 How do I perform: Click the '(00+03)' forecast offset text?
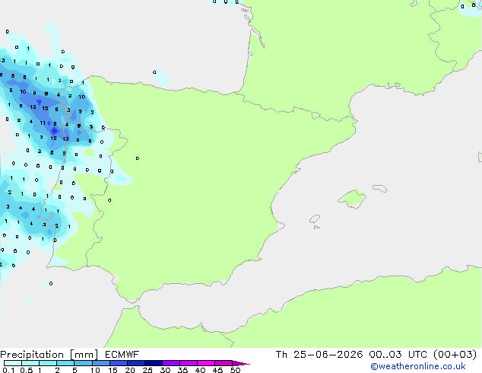click(x=455, y=355)
